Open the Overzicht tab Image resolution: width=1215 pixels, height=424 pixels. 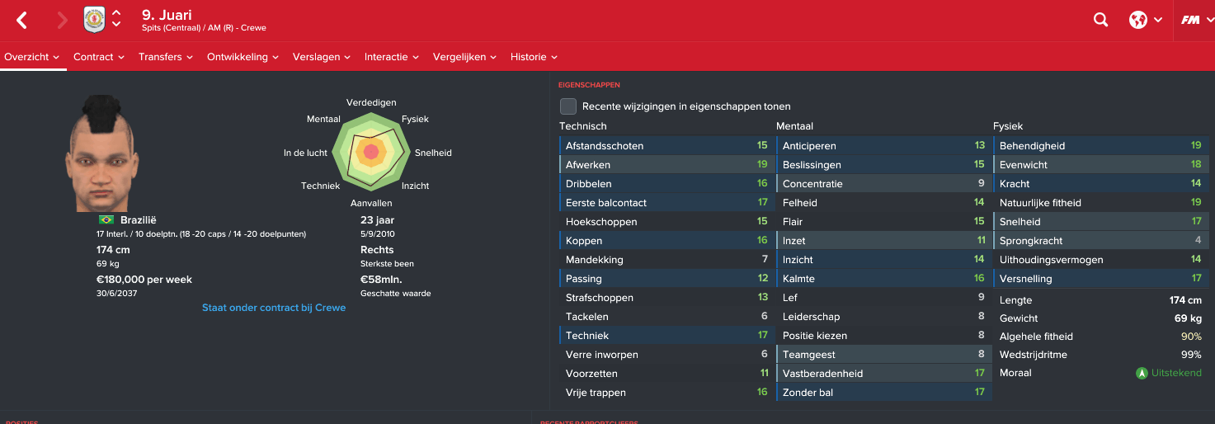32,57
